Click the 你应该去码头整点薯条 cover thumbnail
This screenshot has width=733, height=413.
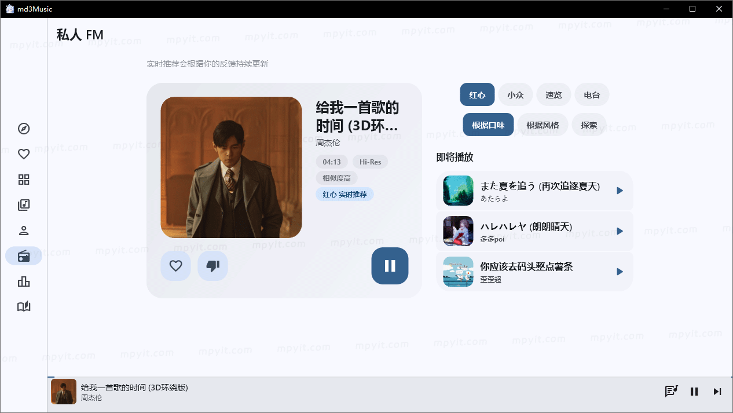tap(458, 272)
